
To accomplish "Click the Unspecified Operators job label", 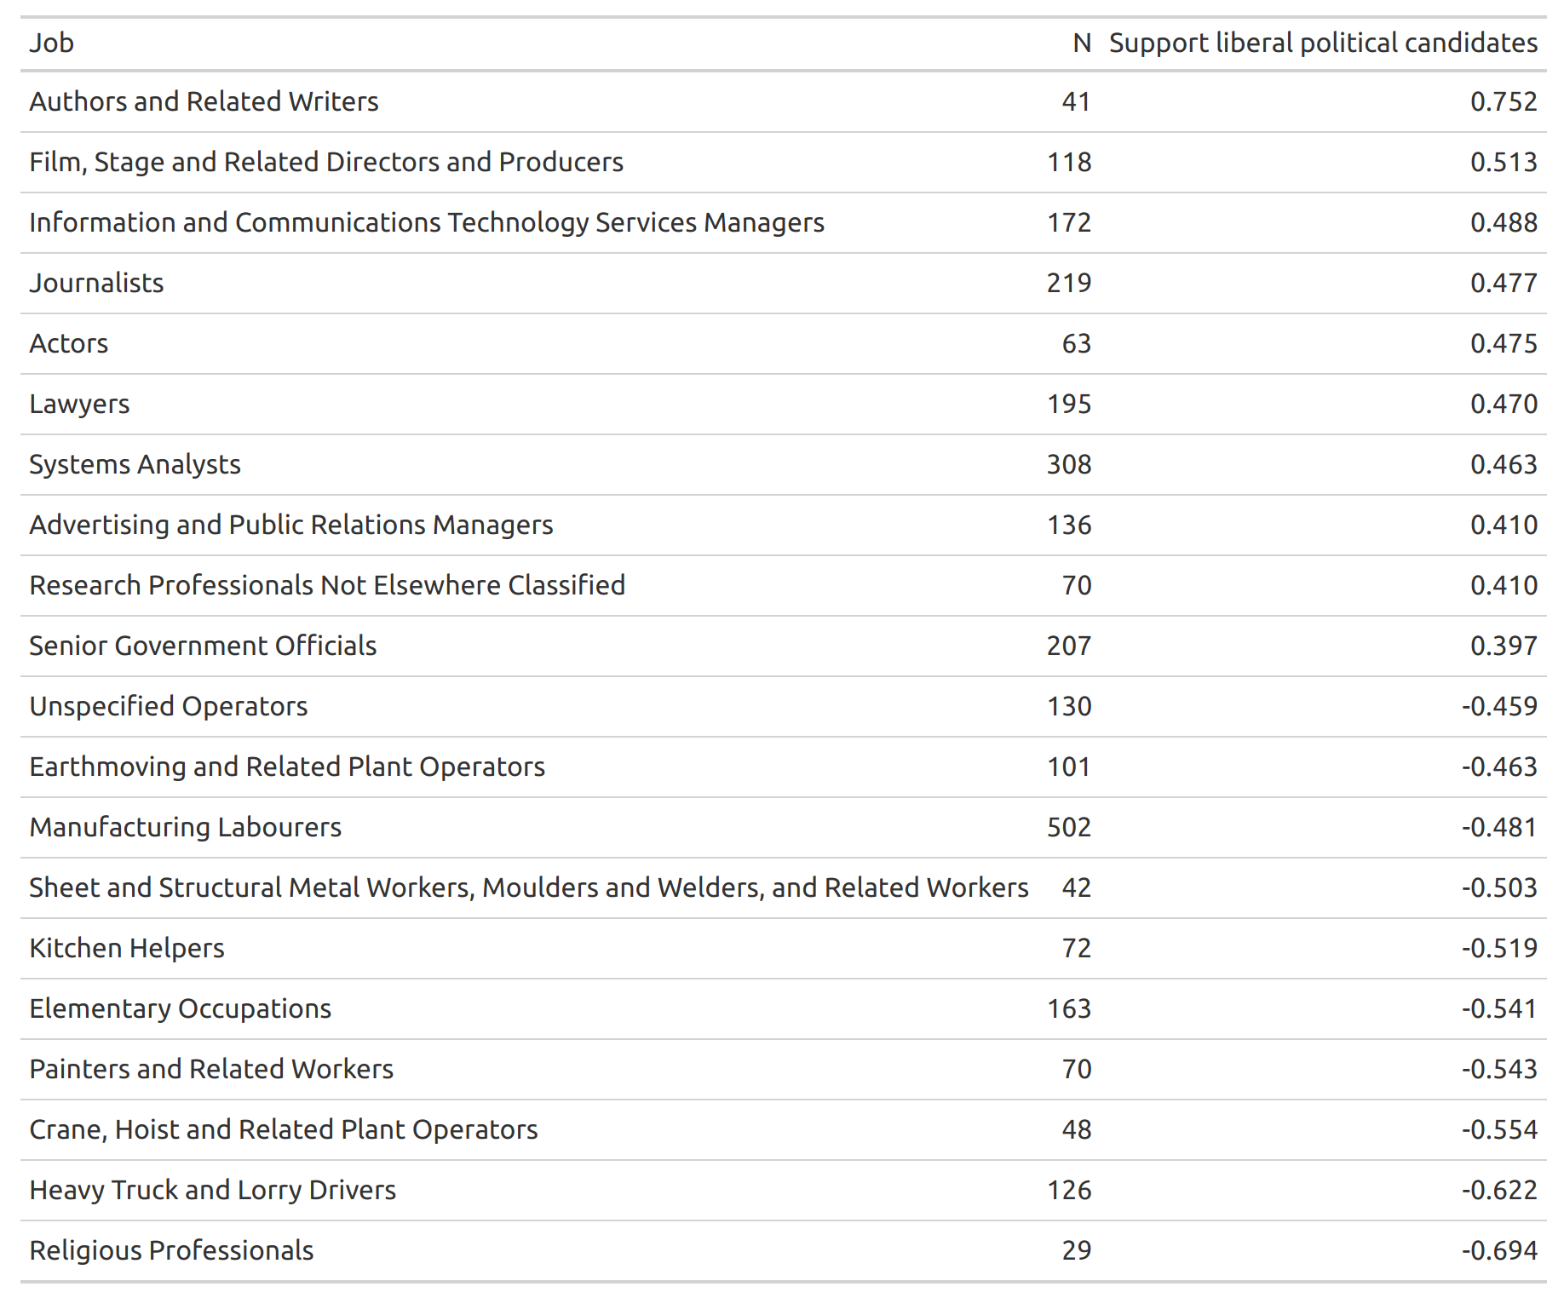I will point(169,706).
